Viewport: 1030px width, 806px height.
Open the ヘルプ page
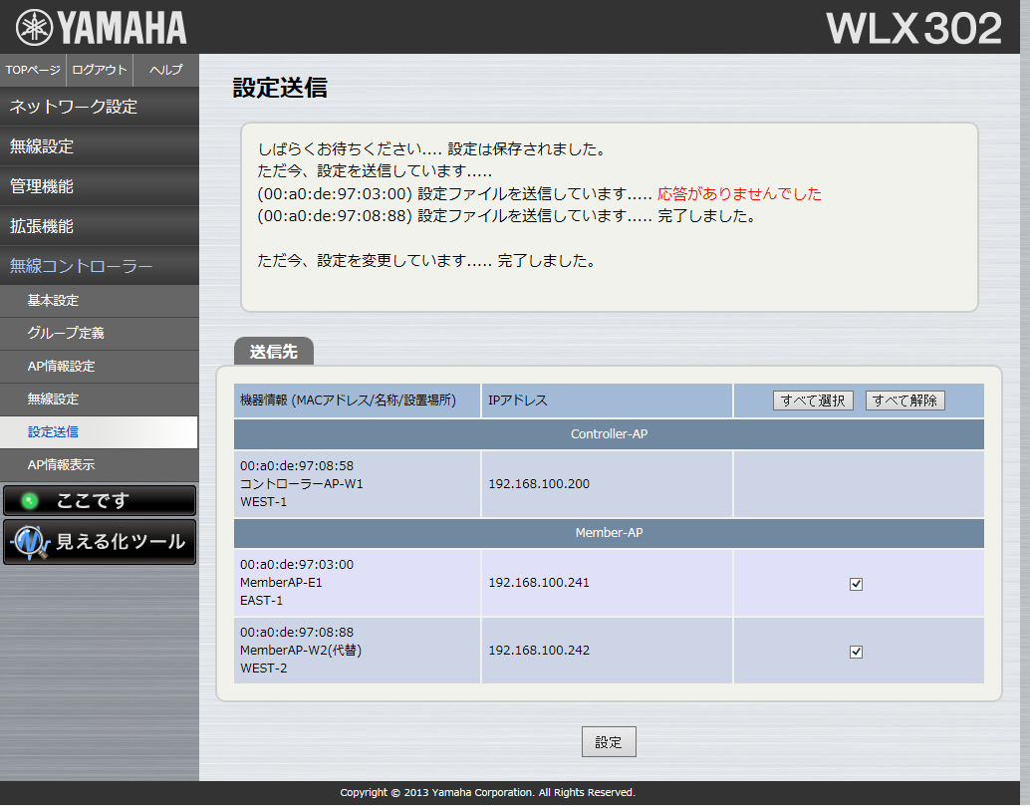coord(165,70)
